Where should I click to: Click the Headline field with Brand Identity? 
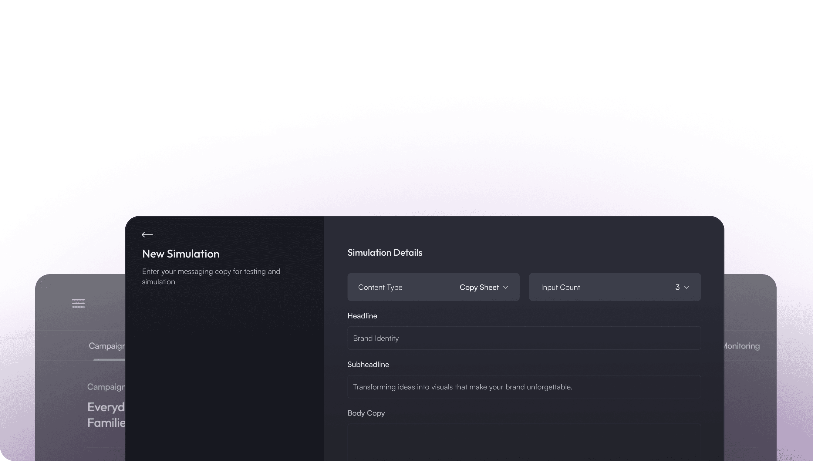click(x=524, y=338)
